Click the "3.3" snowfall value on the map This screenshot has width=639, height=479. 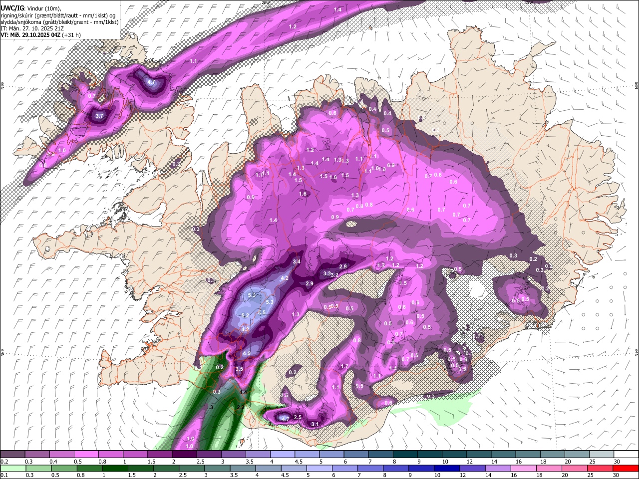327,273
